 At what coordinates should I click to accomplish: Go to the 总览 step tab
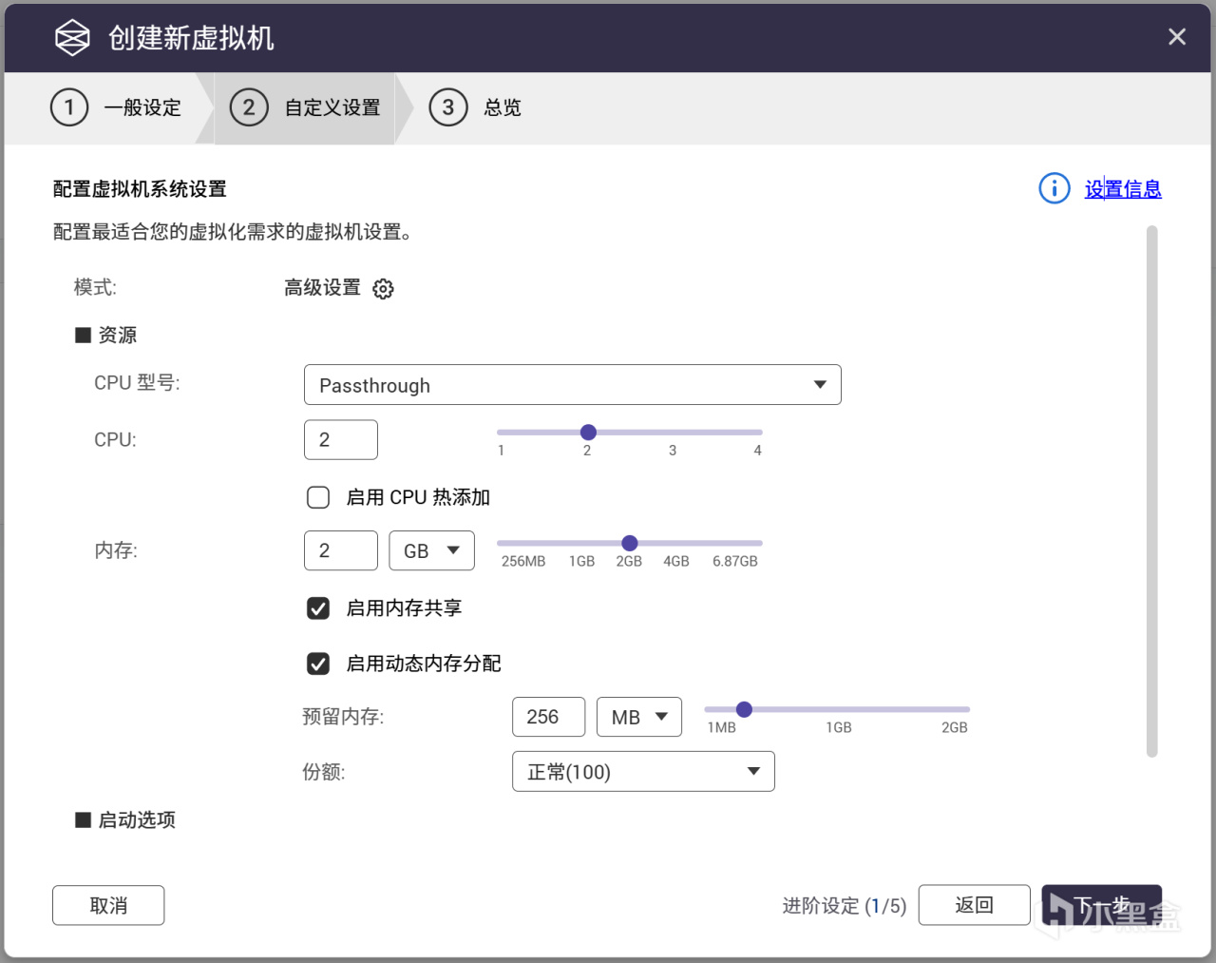pos(503,107)
